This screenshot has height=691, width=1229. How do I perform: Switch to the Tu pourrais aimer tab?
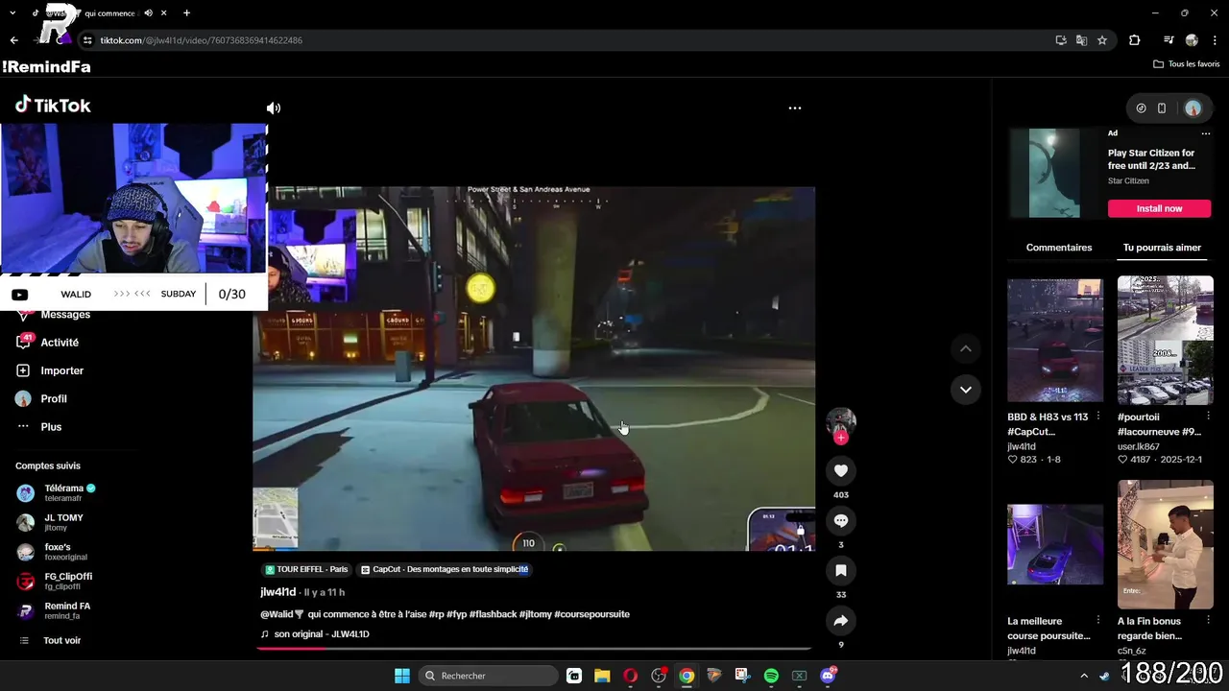(1162, 248)
